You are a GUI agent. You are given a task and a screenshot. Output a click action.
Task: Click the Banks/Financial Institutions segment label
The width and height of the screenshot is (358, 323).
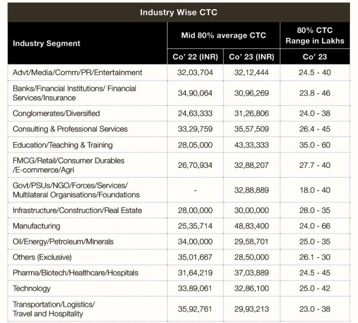pyautogui.click(x=75, y=93)
